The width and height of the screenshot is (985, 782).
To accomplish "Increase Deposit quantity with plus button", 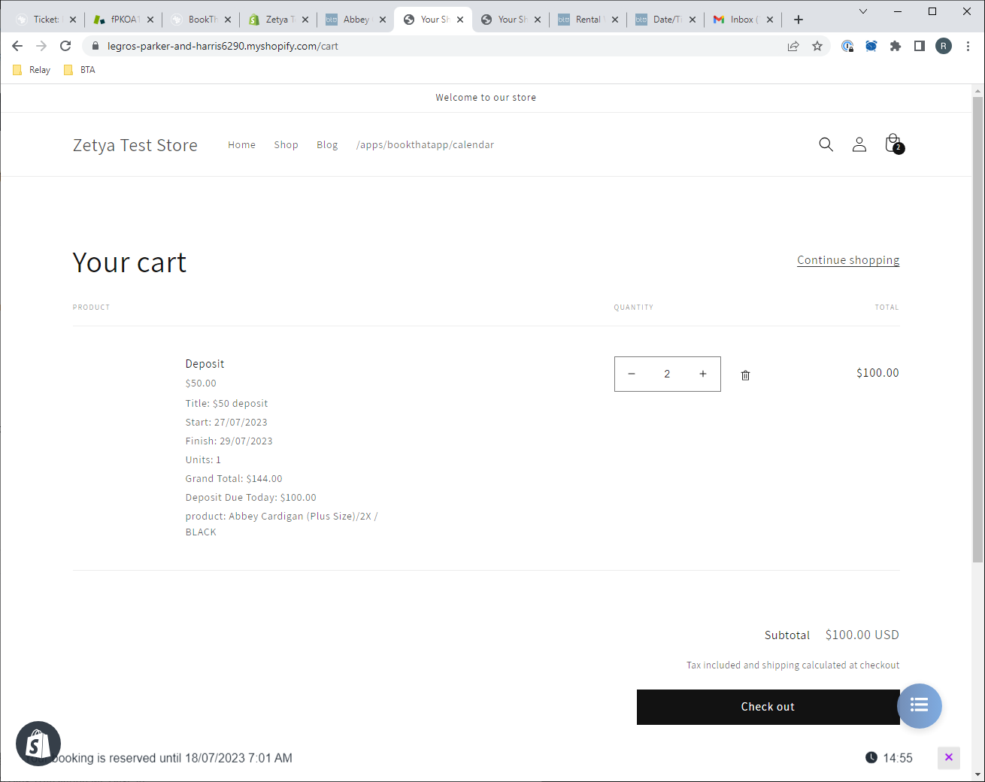I will pyautogui.click(x=702, y=374).
